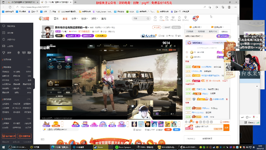This screenshot has width=266, height=150.
Task: Click the purple button in rank panel
Action: click(223, 36)
